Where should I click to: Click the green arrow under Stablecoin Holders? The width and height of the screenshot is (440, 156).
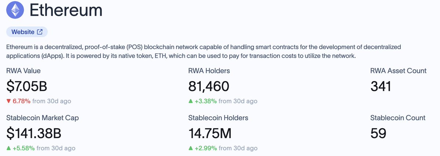pos(190,148)
